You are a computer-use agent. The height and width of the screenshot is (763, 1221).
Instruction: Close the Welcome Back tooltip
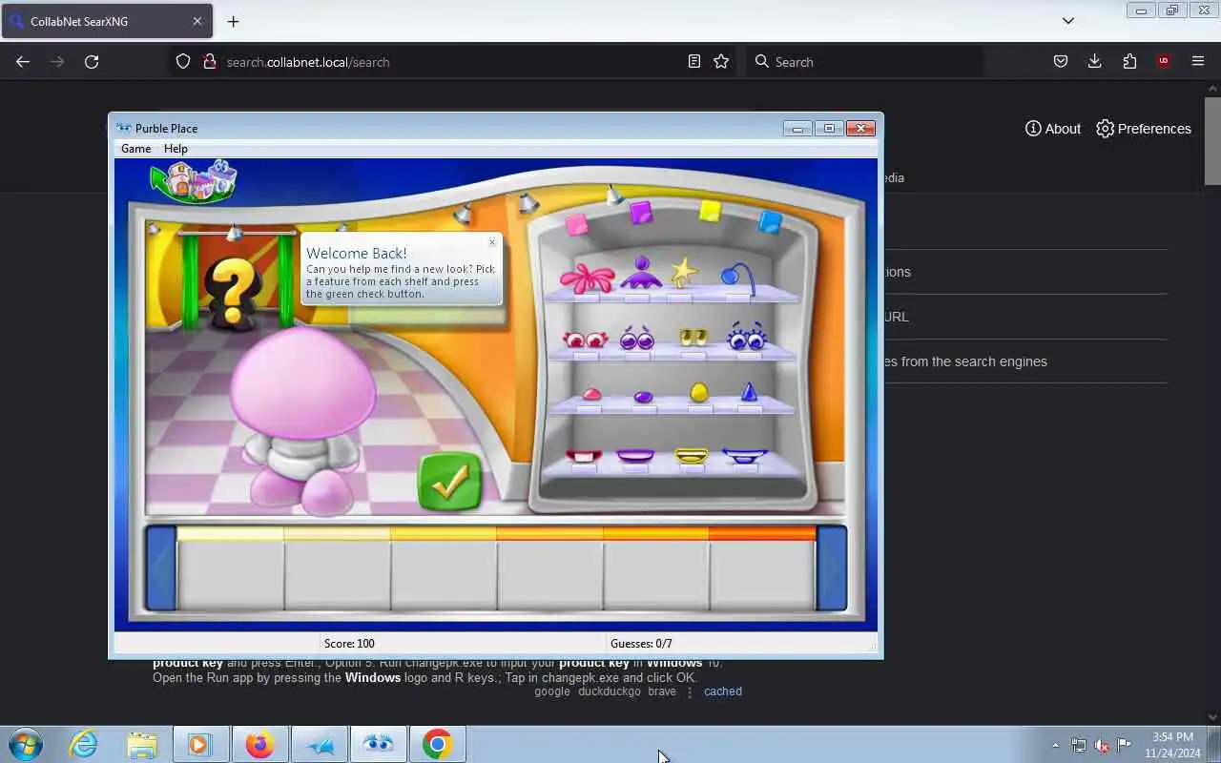click(x=492, y=242)
